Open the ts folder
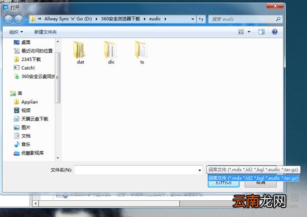307x217 pixels. [x=142, y=52]
